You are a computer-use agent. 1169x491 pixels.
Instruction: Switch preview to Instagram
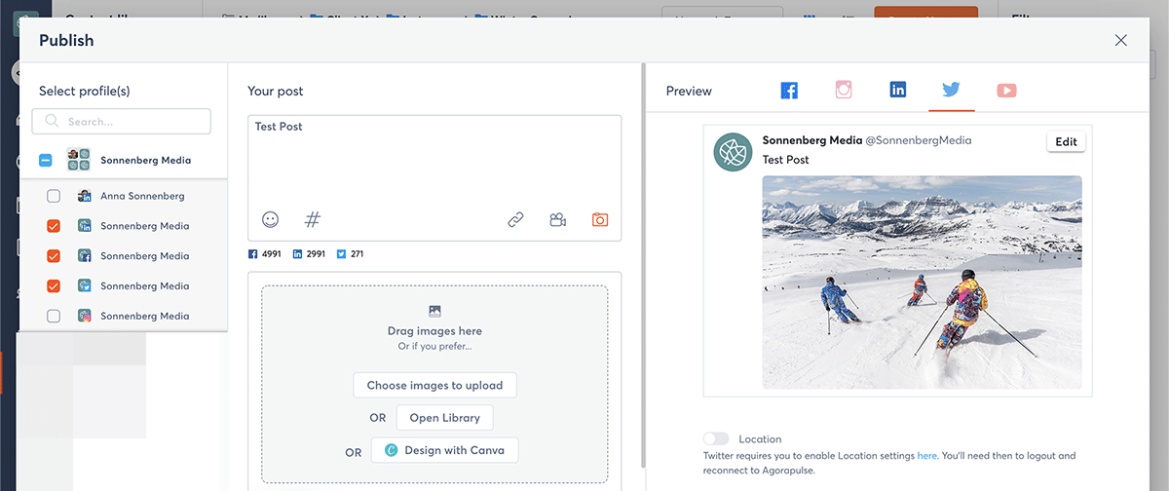pos(844,91)
